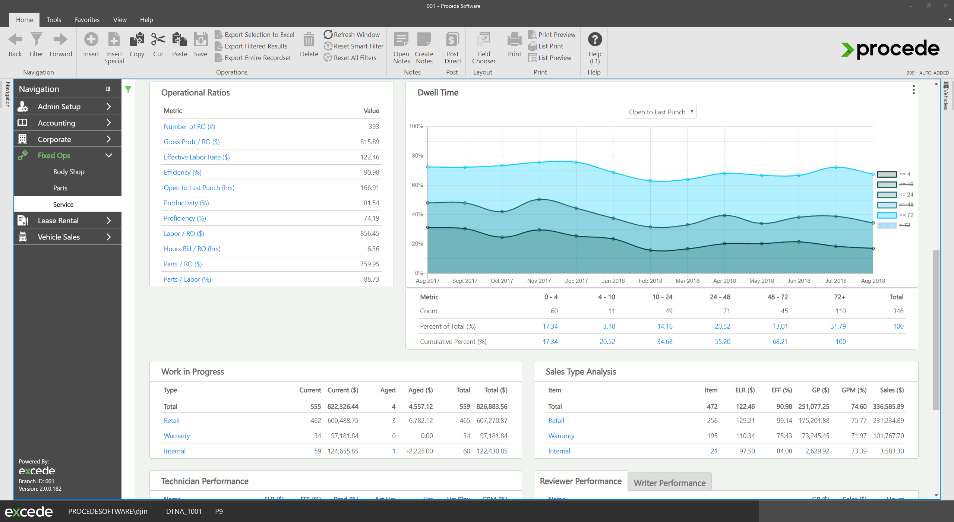Click the Gross Proft / RO metric link
Viewport: 954px width, 522px height.
(x=191, y=142)
